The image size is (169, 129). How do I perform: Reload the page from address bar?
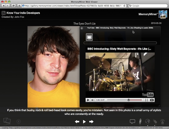tap(124, 6)
